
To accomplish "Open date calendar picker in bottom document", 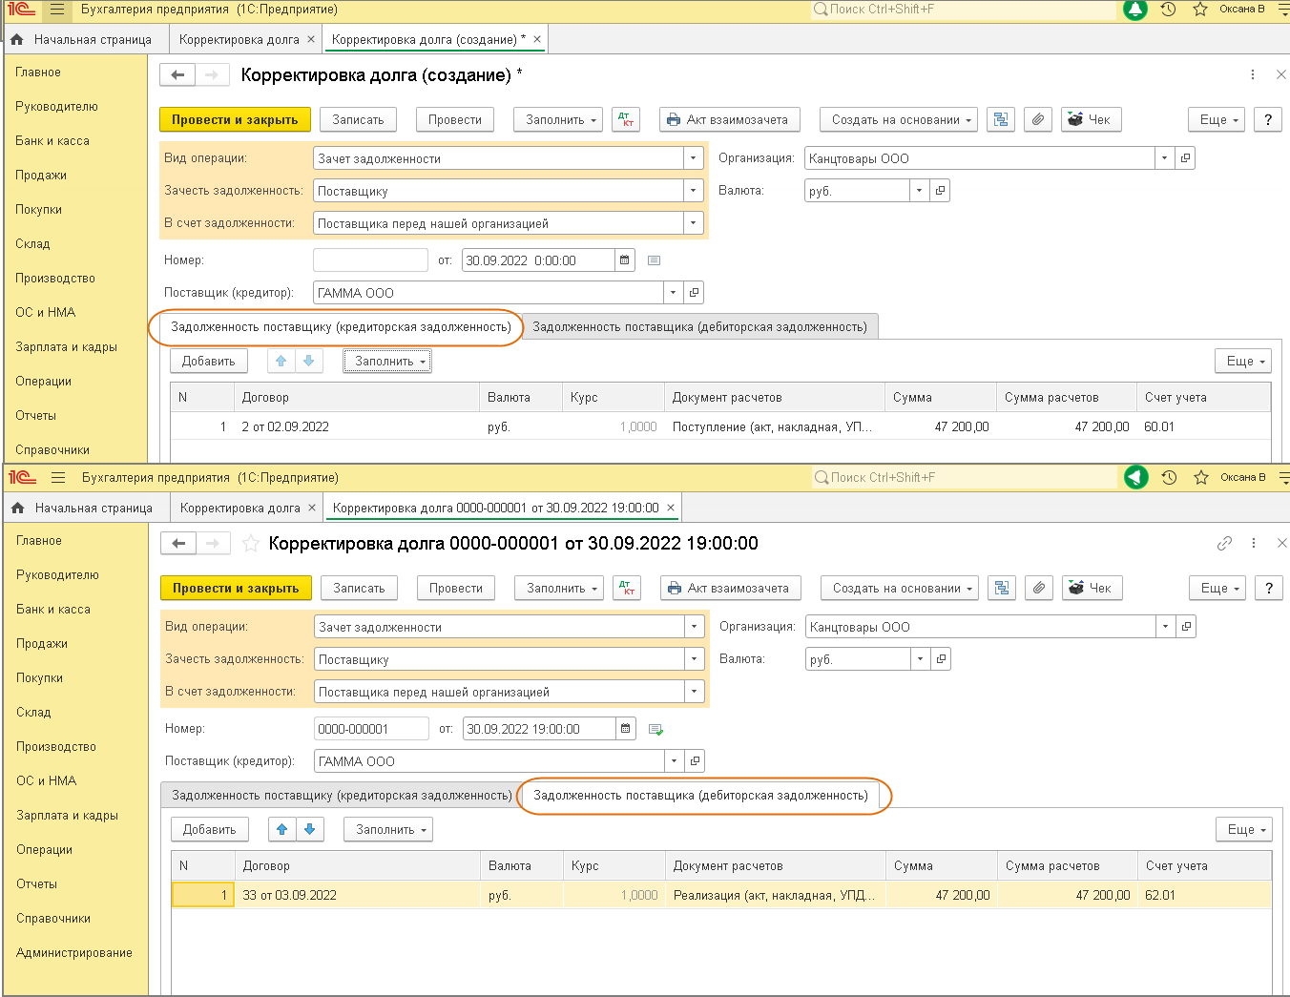I will [625, 729].
